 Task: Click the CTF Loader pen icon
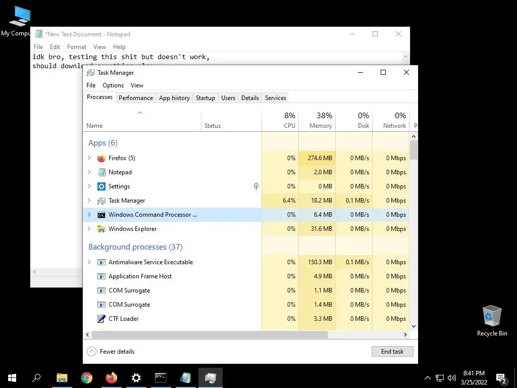point(101,319)
